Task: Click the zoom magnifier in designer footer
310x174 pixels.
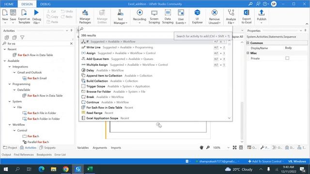Action: [x=208, y=147]
